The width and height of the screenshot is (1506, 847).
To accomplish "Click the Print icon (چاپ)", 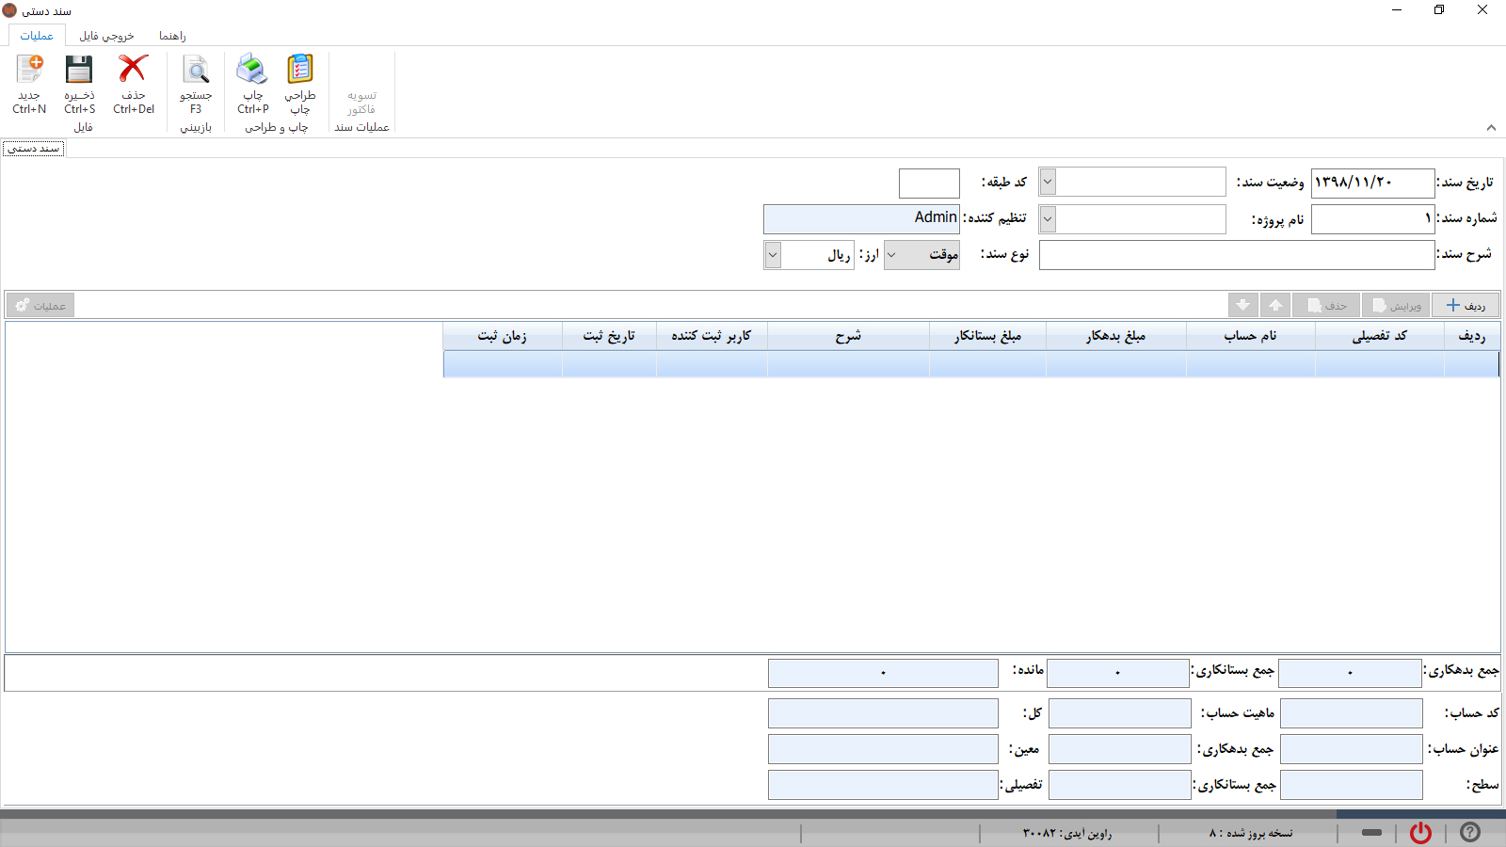I will [252, 71].
